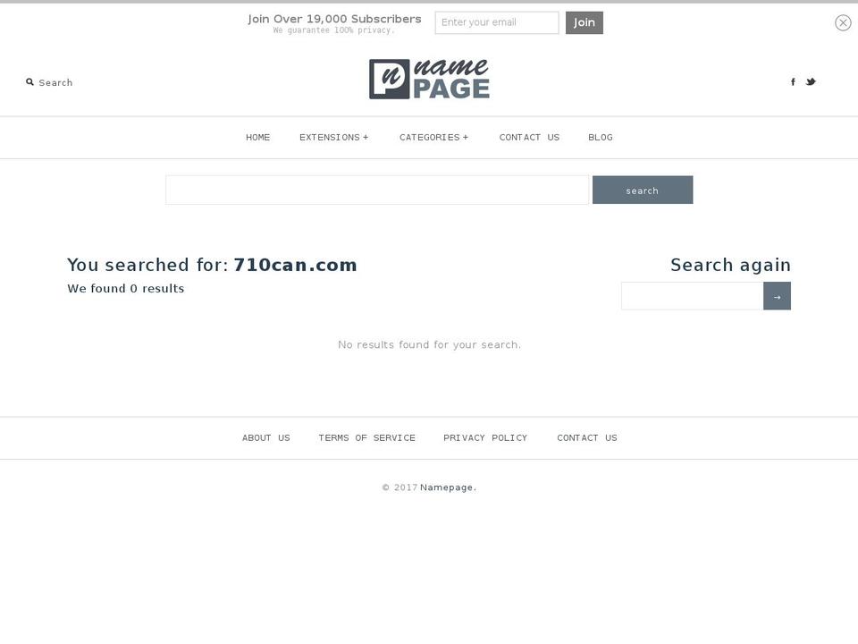This screenshot has height=644, width=858.
Task: Open the Facebook social icon
Action: click(793, 81)
